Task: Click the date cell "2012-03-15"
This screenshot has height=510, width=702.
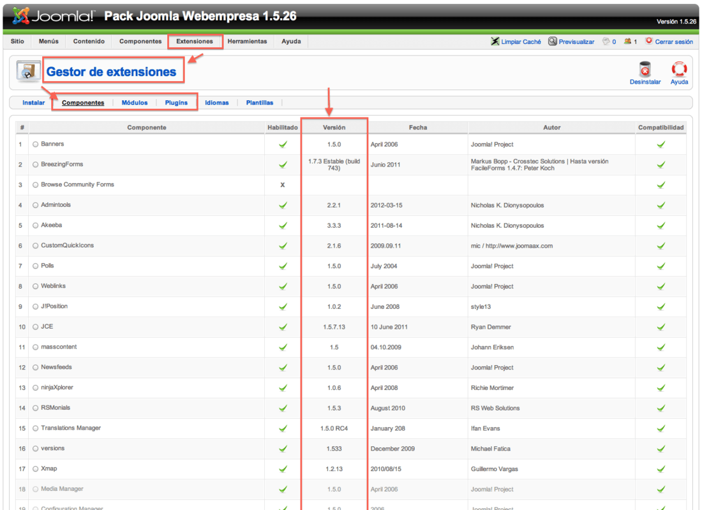Action: pyautogui.click(x=386, y=205)
